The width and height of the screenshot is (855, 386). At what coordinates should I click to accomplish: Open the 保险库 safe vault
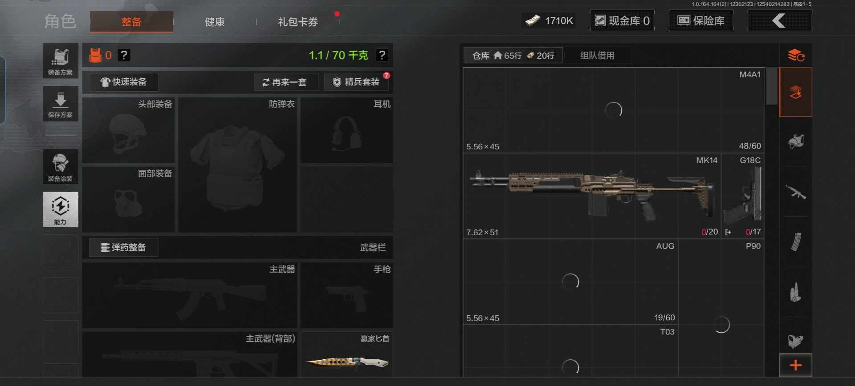pos(701,20)
